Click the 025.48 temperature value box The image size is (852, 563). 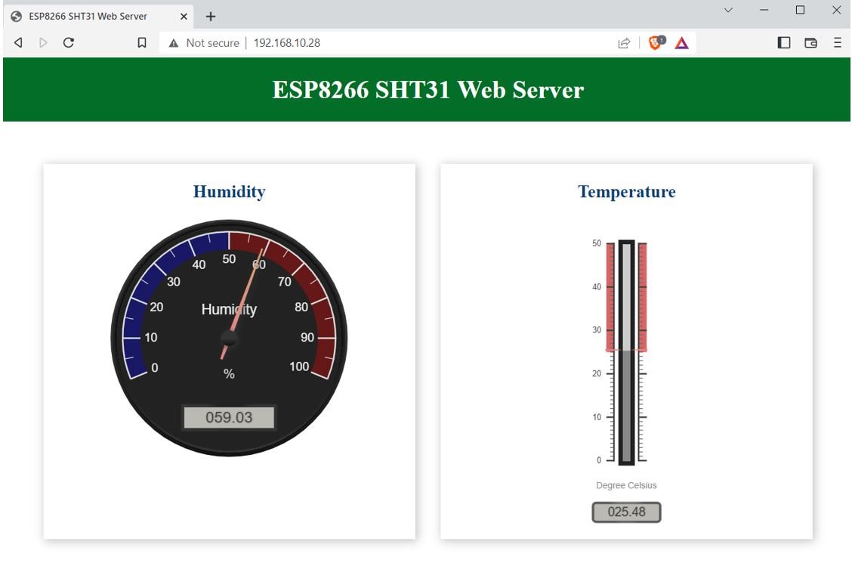click(626, 512)
